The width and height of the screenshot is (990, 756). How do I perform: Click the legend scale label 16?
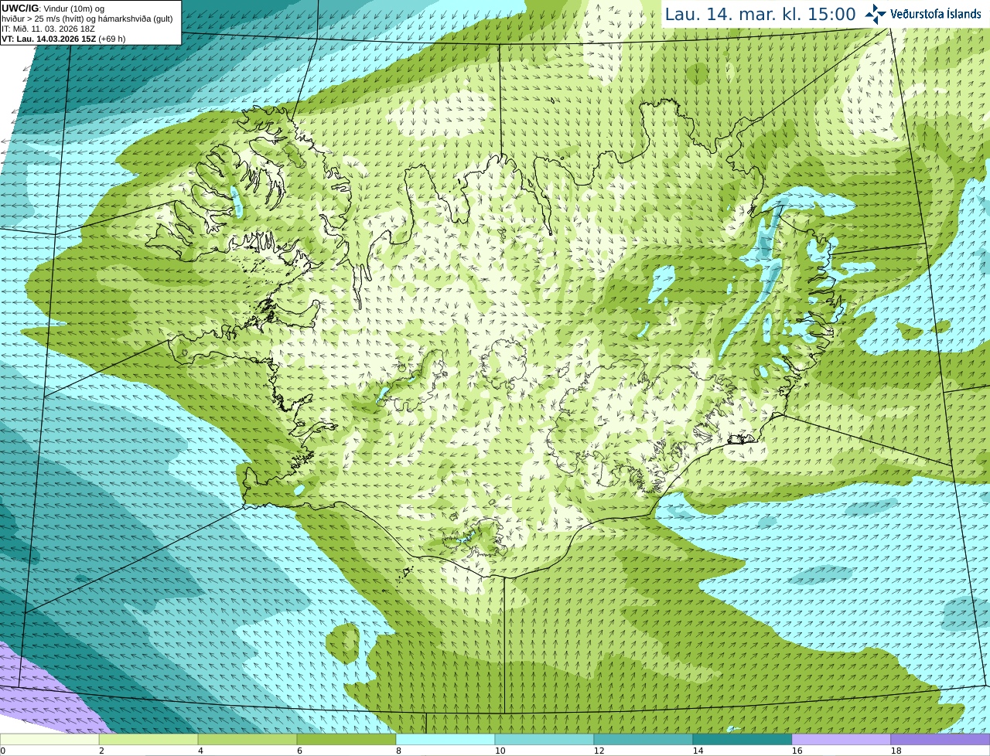click(x=797, y=751)
